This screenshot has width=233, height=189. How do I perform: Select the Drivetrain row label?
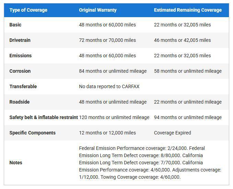tap(20, 40)
